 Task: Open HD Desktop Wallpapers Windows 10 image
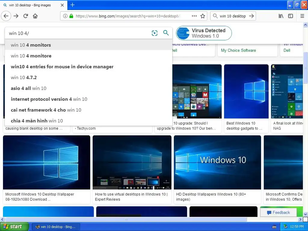pyautogui.click(x=217, y=162)
